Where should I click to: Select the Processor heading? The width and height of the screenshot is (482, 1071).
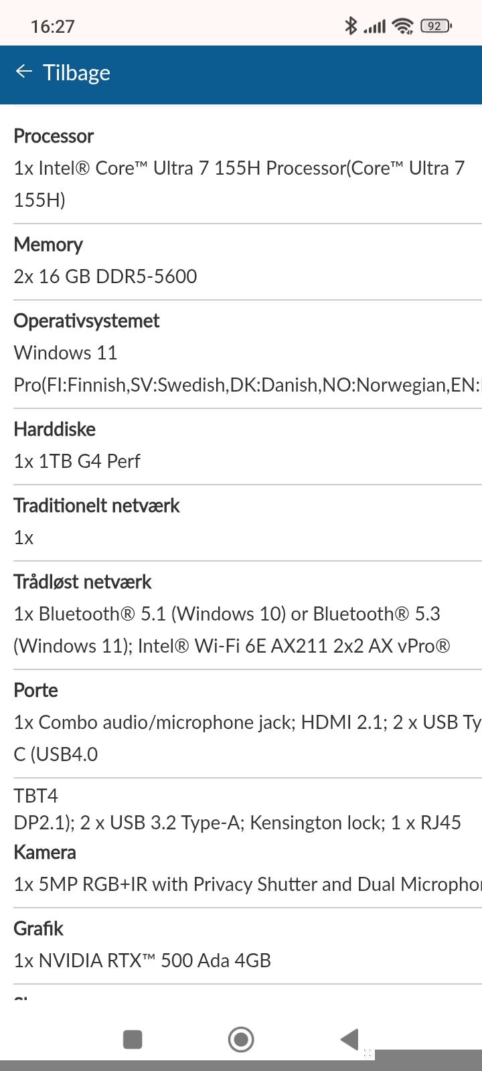click(x=54, y=136)
